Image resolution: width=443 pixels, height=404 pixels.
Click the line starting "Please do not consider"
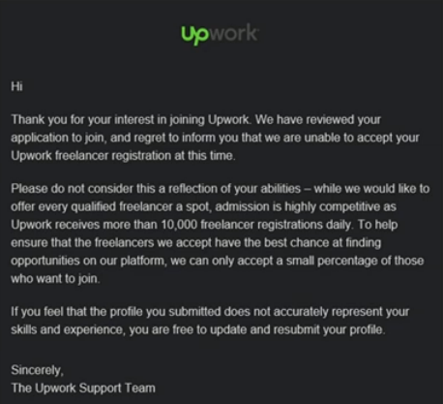tap(221, 189)
